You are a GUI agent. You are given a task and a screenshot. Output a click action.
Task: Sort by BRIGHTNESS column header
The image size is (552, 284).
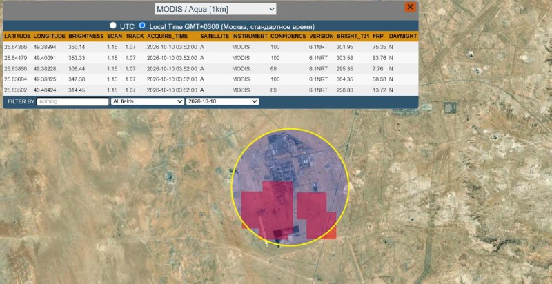pyautogui.click(x=86, y=37)
